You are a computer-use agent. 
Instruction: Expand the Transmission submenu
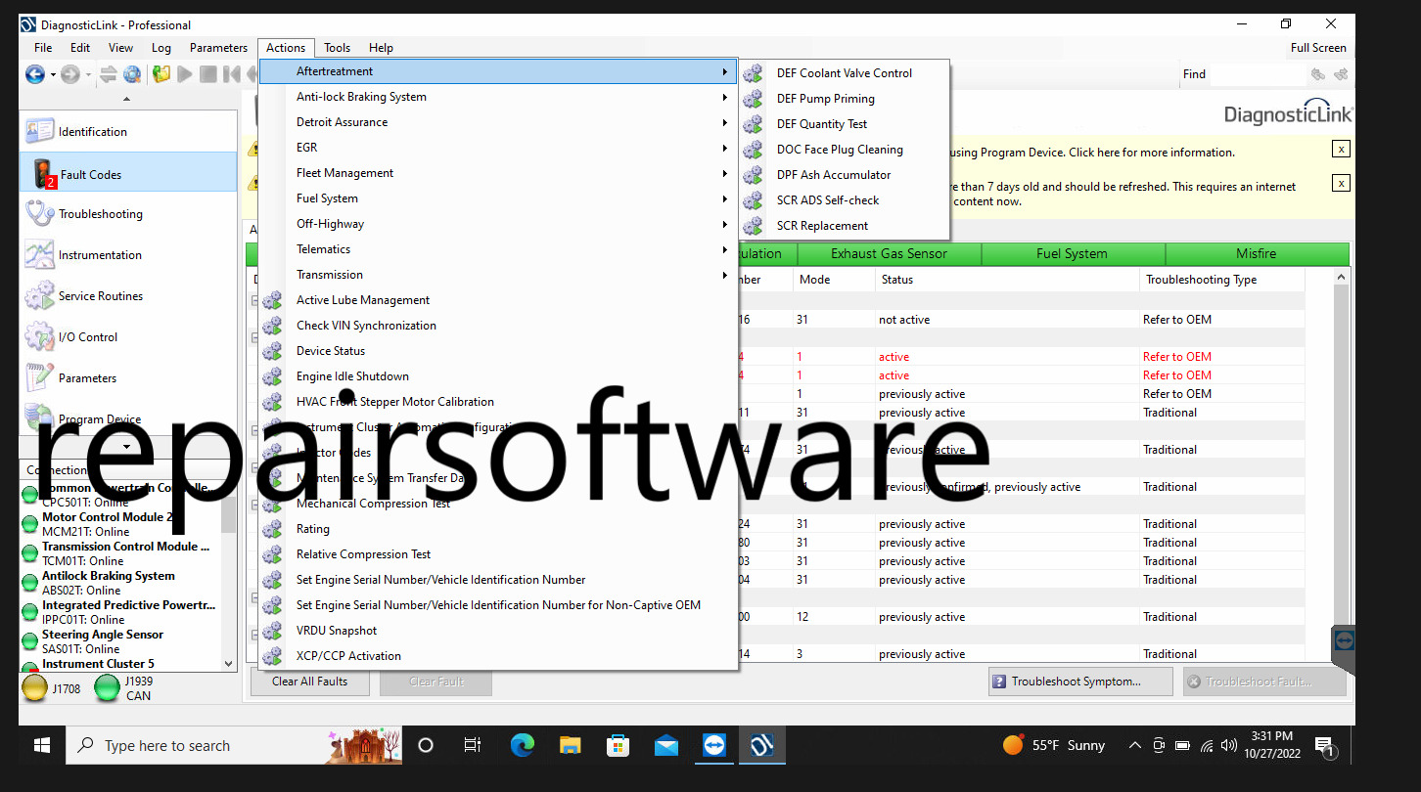(499, 275)
